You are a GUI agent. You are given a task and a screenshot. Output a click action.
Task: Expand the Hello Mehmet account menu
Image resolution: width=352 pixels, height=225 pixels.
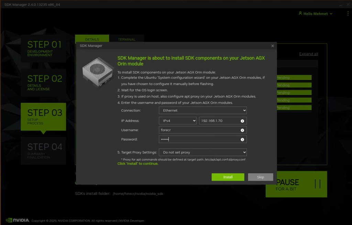330,13
